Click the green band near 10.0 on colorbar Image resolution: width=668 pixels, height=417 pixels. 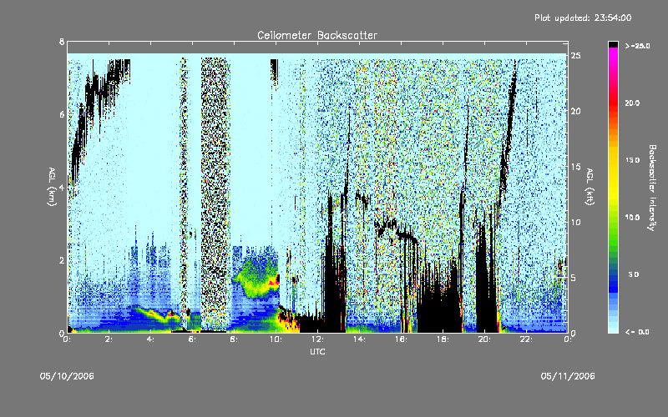tap(613, 221)
